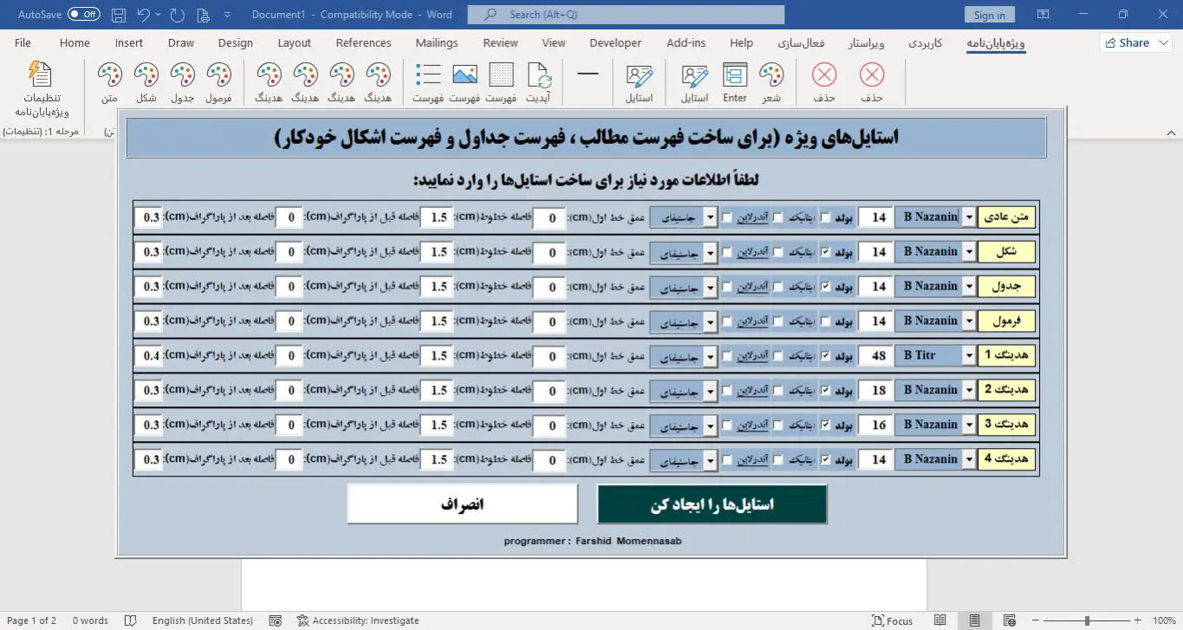The width and height of the screenshot is (1183, 630).
Task: Enable bold for هدینگ 1 row
Action: 824,355
